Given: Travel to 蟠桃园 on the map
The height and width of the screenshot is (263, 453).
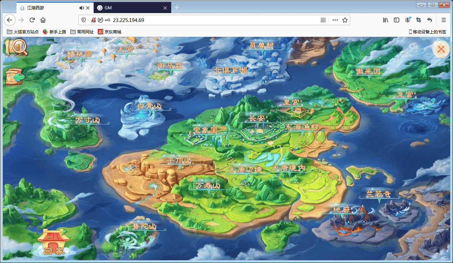Looking at the screenshot, I should tap(80, 54).
